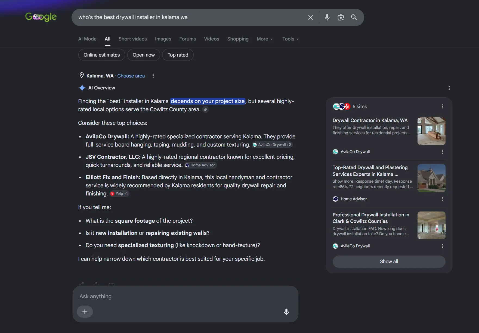Expand the Tools dropdown
The width and height of the screenshot is (479, 333).
(x=290, y=39)
